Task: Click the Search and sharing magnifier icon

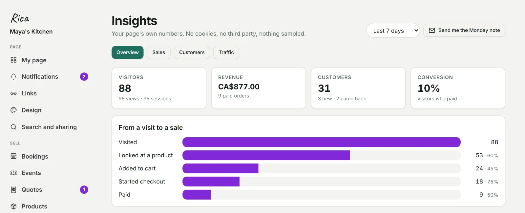Action: click(13, 127)
